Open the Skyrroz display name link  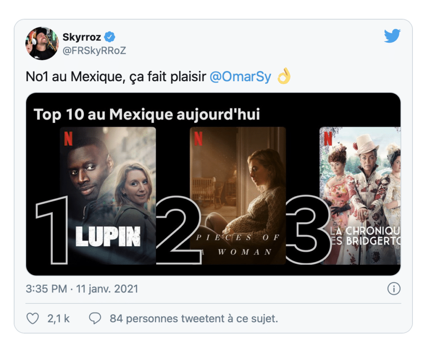coord(82,37)
